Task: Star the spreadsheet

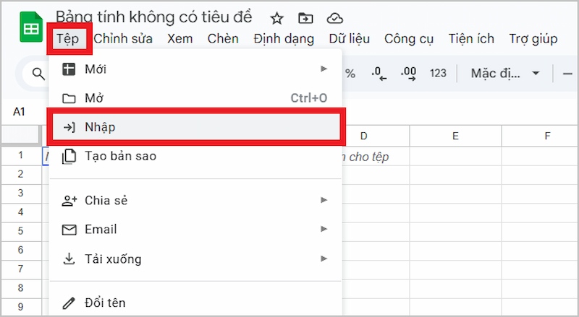Action: pos(276,18)
